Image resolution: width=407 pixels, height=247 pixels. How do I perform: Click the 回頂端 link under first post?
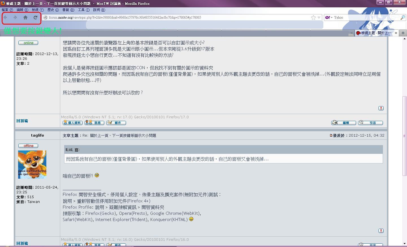click(x=22, y=121)
